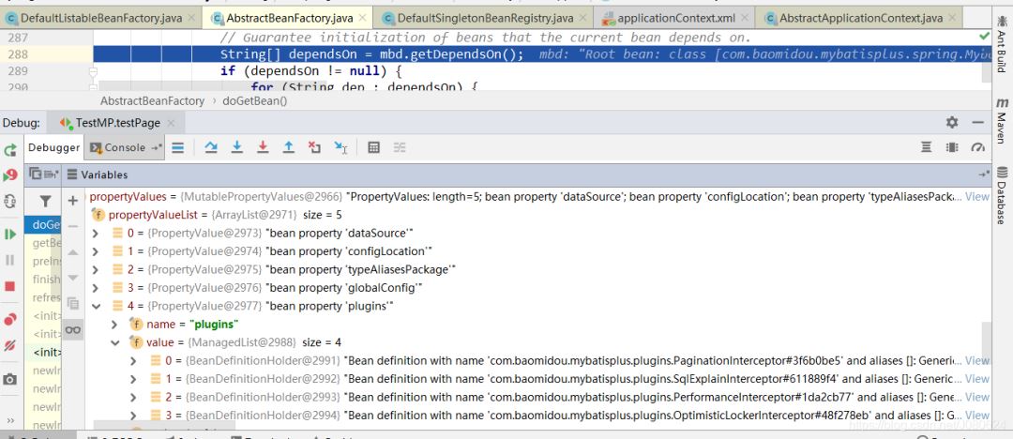
Task: Select TestMP.testPage debug session tab
Action: pyautogui.click(x=117, y=122)
